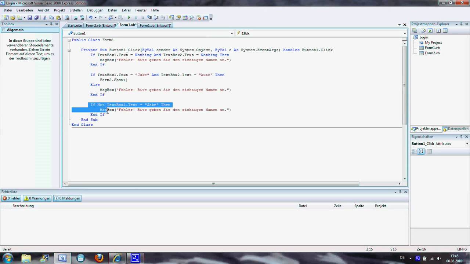The image size is (470, 264).
Task: Start debugging with the green play icon
Action: tap(129, 18)
